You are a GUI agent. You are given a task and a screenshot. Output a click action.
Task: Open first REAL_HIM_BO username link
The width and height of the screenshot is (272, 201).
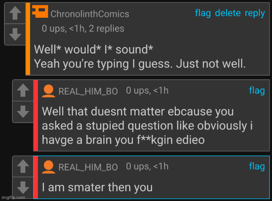point(88,91)
